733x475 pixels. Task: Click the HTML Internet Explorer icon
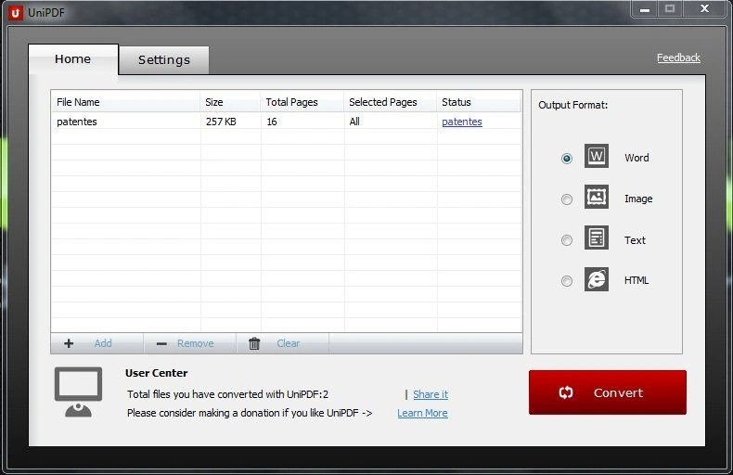[597, 279]
